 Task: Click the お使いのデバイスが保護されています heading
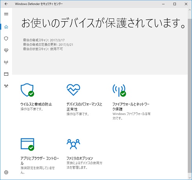click(x=103, y=23)
